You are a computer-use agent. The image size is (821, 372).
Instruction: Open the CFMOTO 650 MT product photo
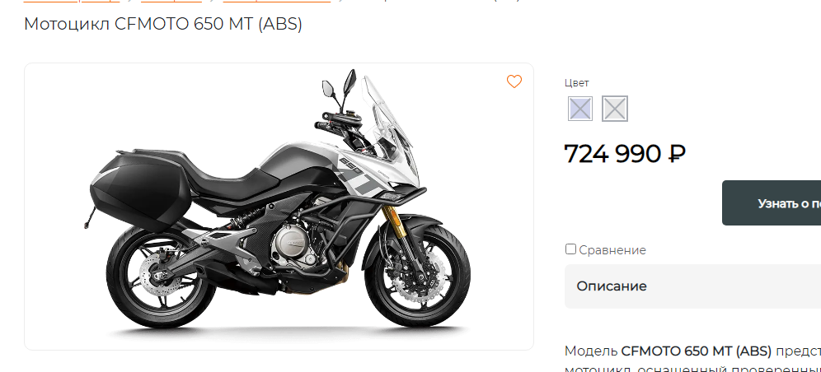coord(279,207)
